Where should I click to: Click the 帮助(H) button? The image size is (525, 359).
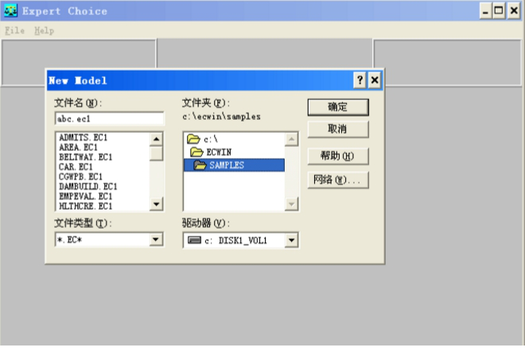[x=338, y=156]
